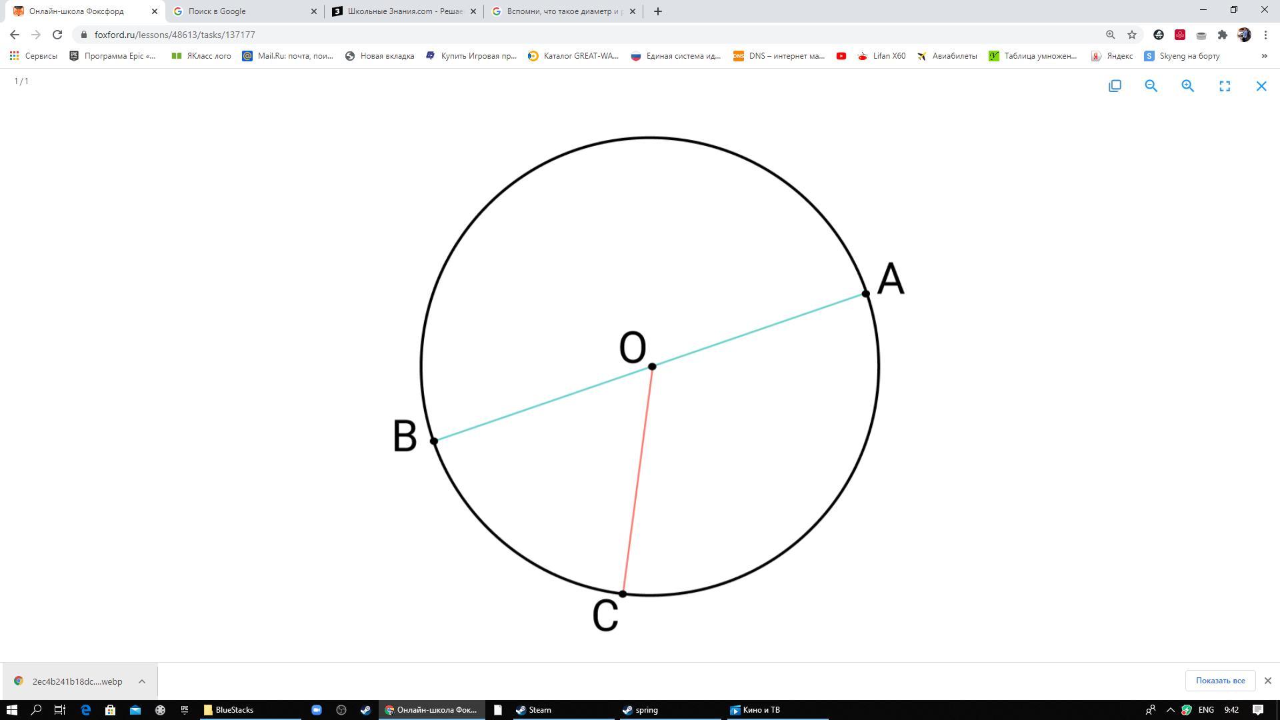Screen dimensions: 1280x720
Task: Click the Показать все downloads button
Action: tap(1220, 681)
